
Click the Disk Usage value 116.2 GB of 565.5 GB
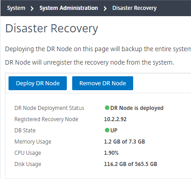point(130,164)
